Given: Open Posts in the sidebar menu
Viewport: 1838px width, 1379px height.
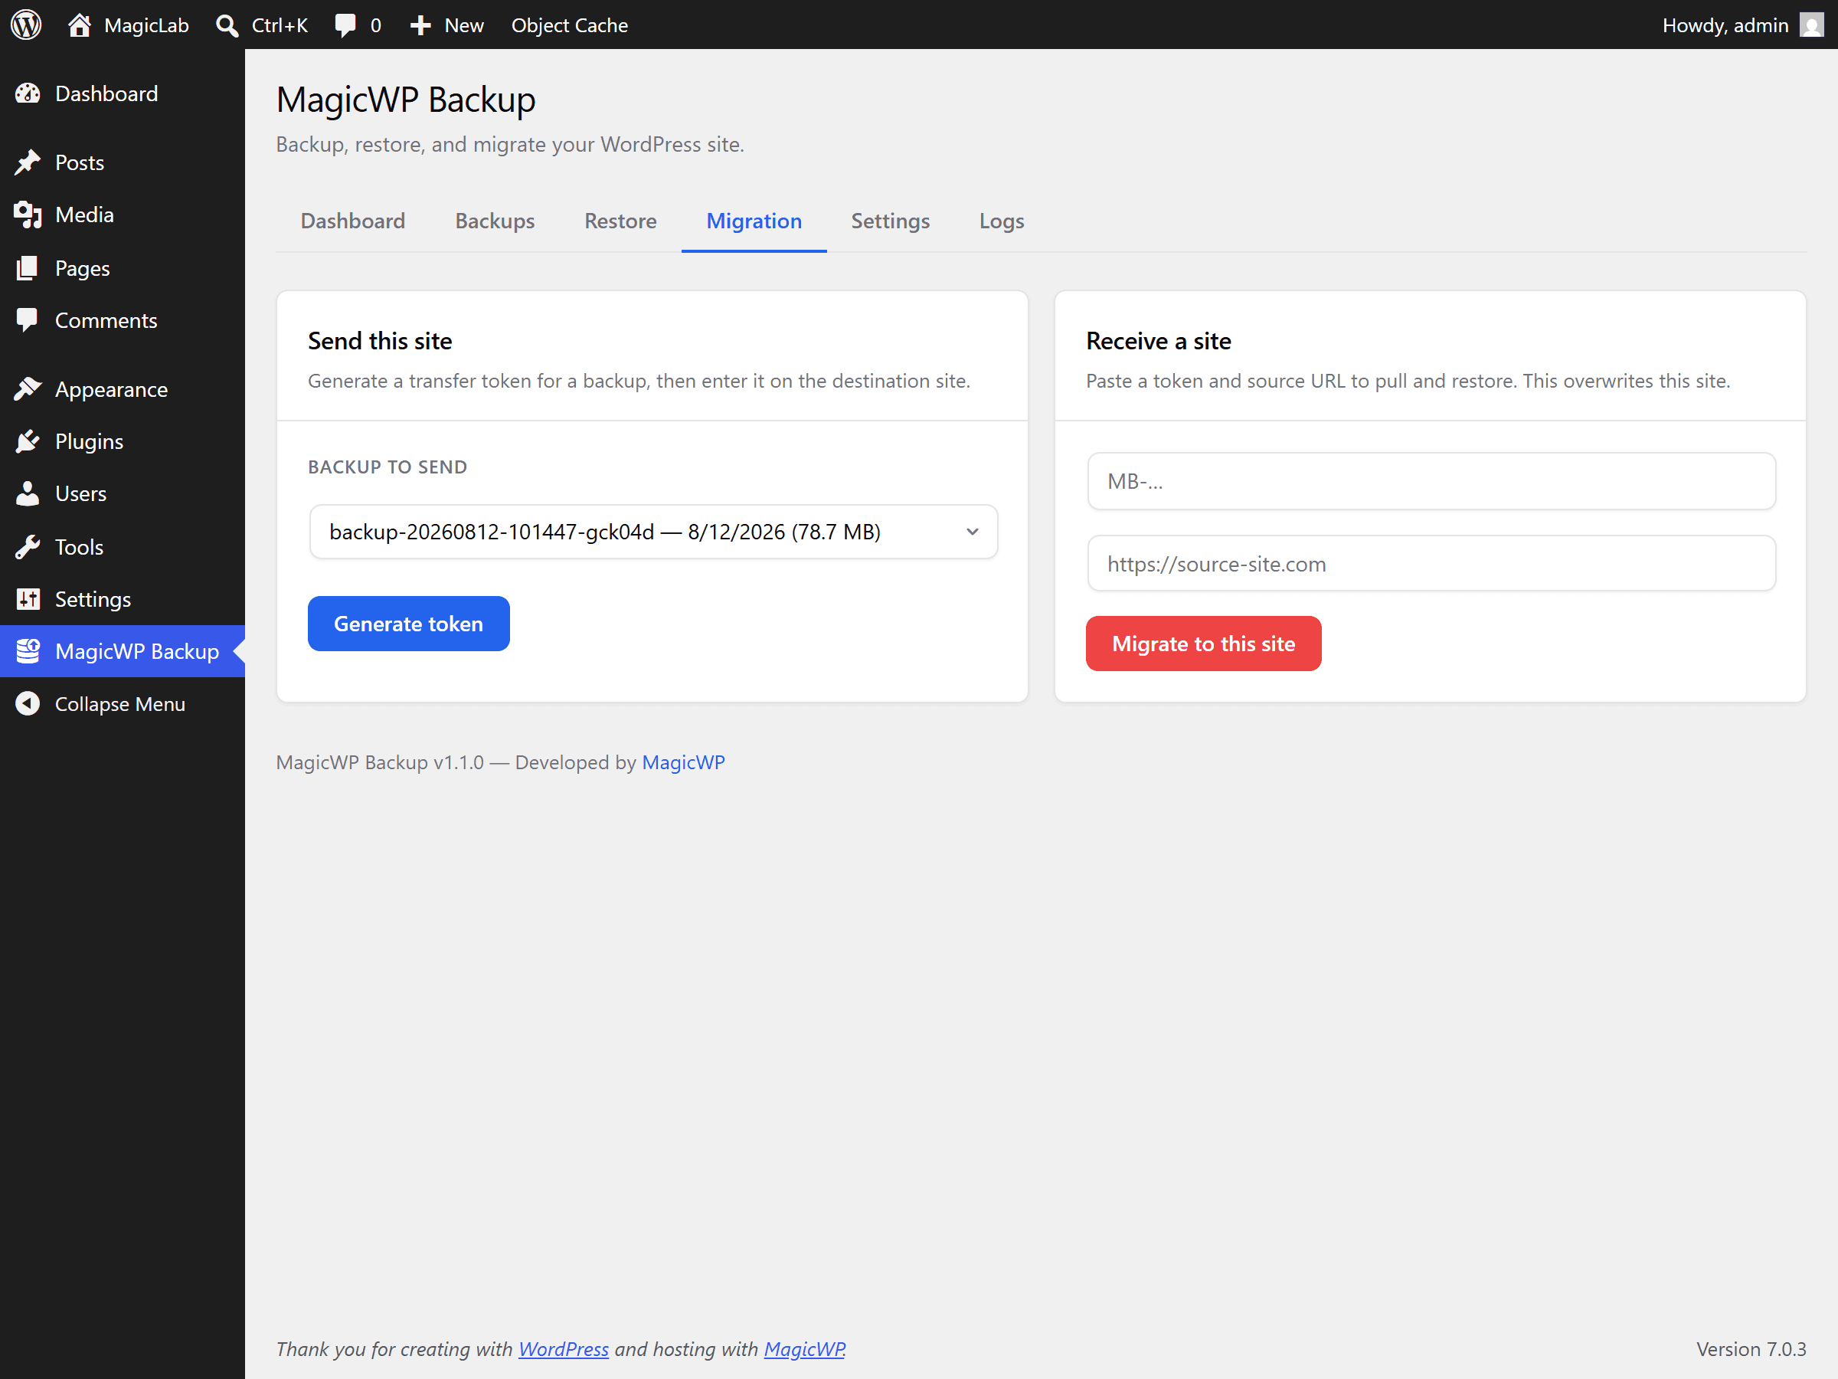Looking at the screenshot, I should click(79, 162).
